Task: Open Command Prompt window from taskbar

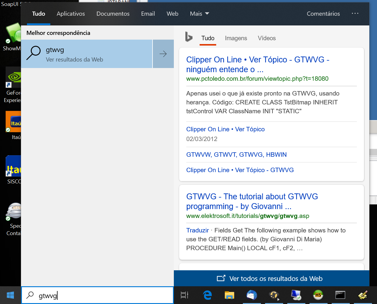Action: [x=340, y=295]
